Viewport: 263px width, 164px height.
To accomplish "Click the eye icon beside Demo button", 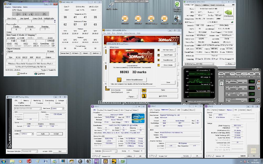I will [x=144, y=90].
